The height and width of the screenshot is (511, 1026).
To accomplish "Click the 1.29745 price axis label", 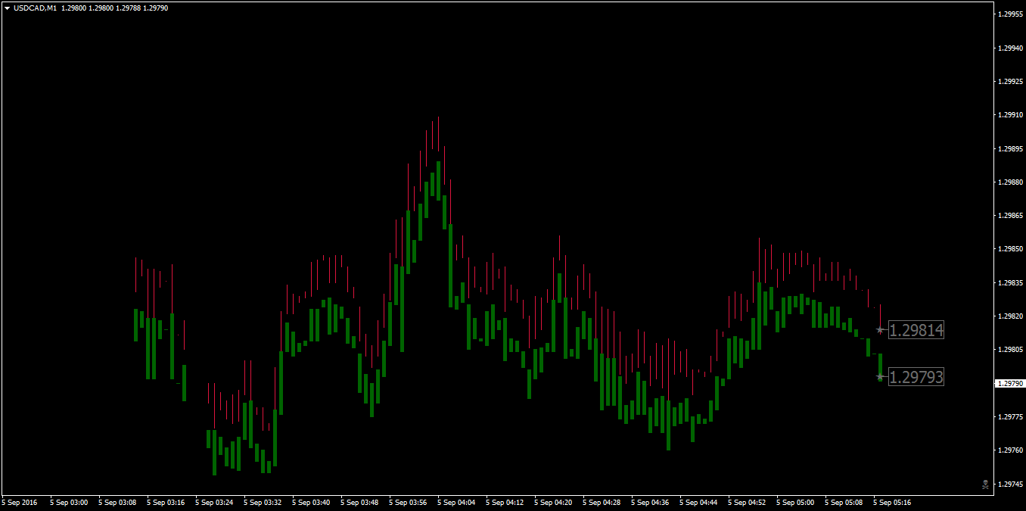I will [1011, 485].
